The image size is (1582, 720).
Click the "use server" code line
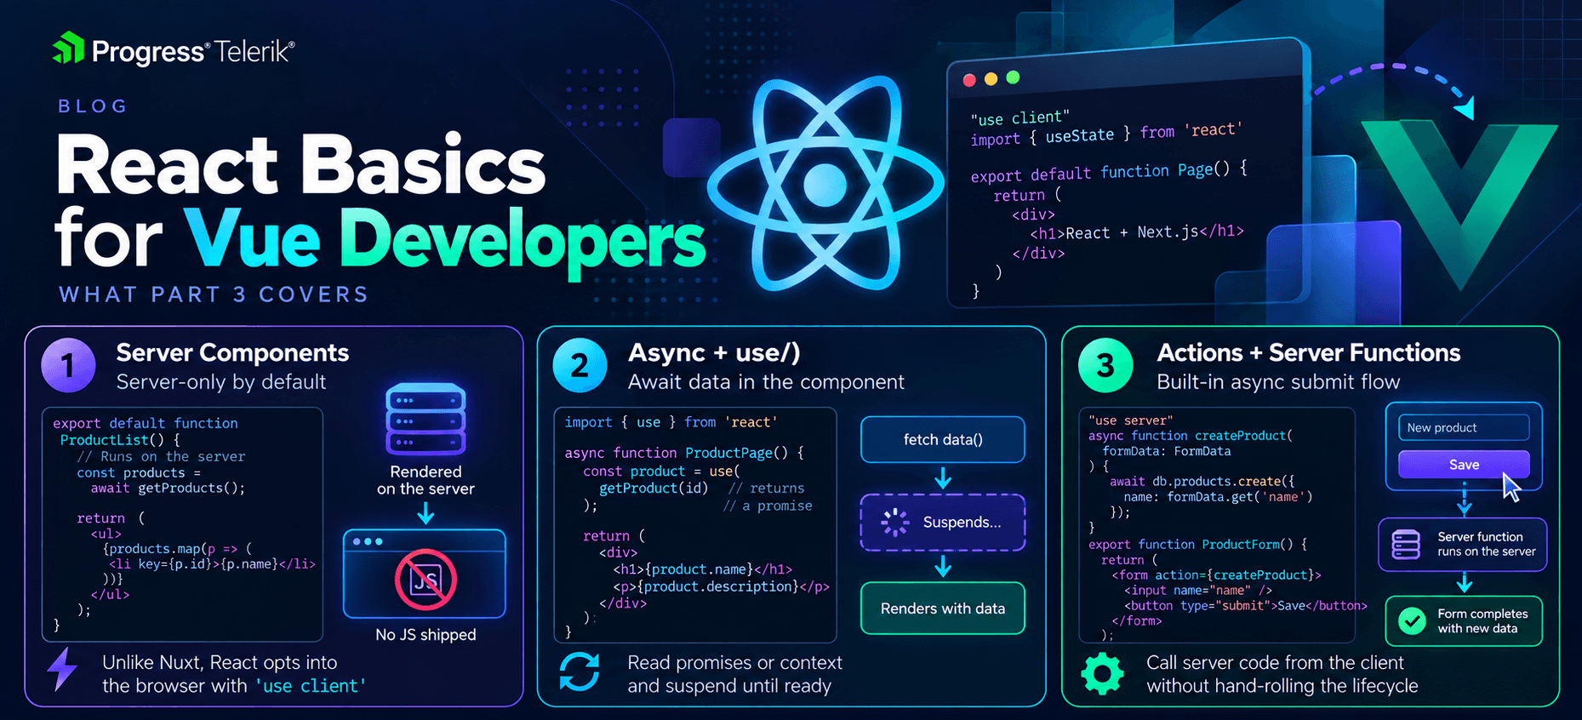click(x=1130, y=420)
